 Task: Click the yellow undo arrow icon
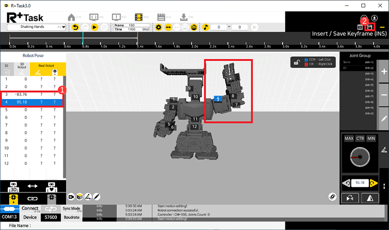[76, 27]
